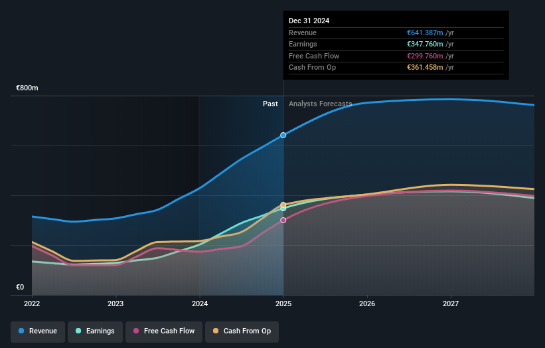Toggle the Earnings legend series
Image resolution: width=545 pixels, height=348 pixels.
click(95, 331)
